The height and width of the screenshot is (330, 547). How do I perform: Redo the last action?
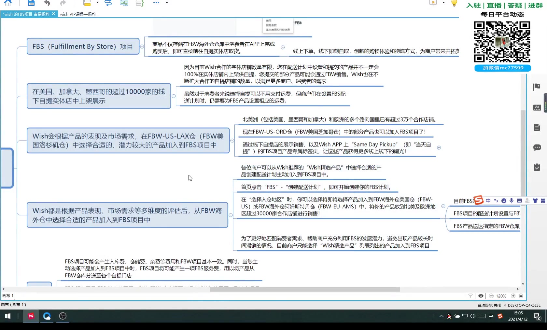point(63,3)
